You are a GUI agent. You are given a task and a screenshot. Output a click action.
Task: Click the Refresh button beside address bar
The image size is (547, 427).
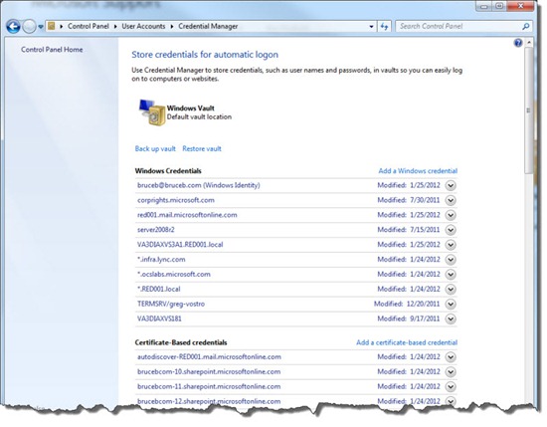(384, 26)
